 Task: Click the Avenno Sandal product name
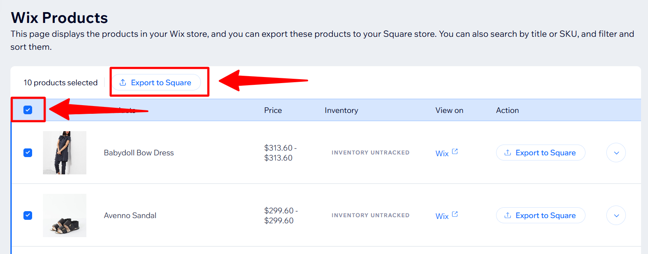130,215
